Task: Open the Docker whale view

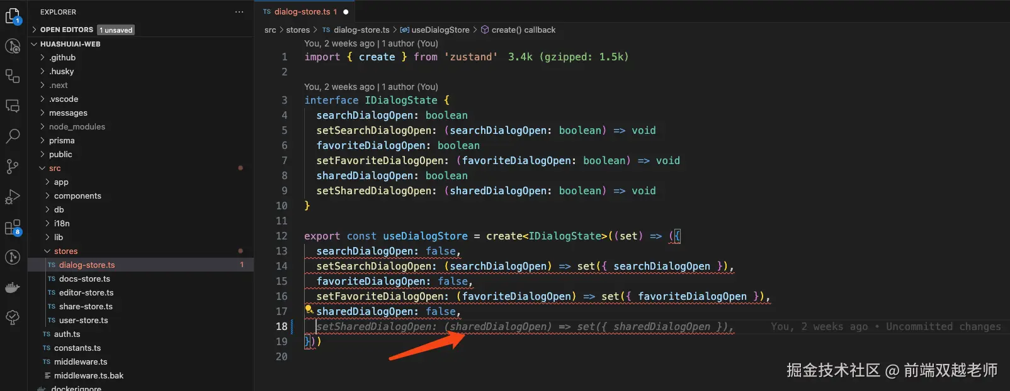Action: click(13, 288)
